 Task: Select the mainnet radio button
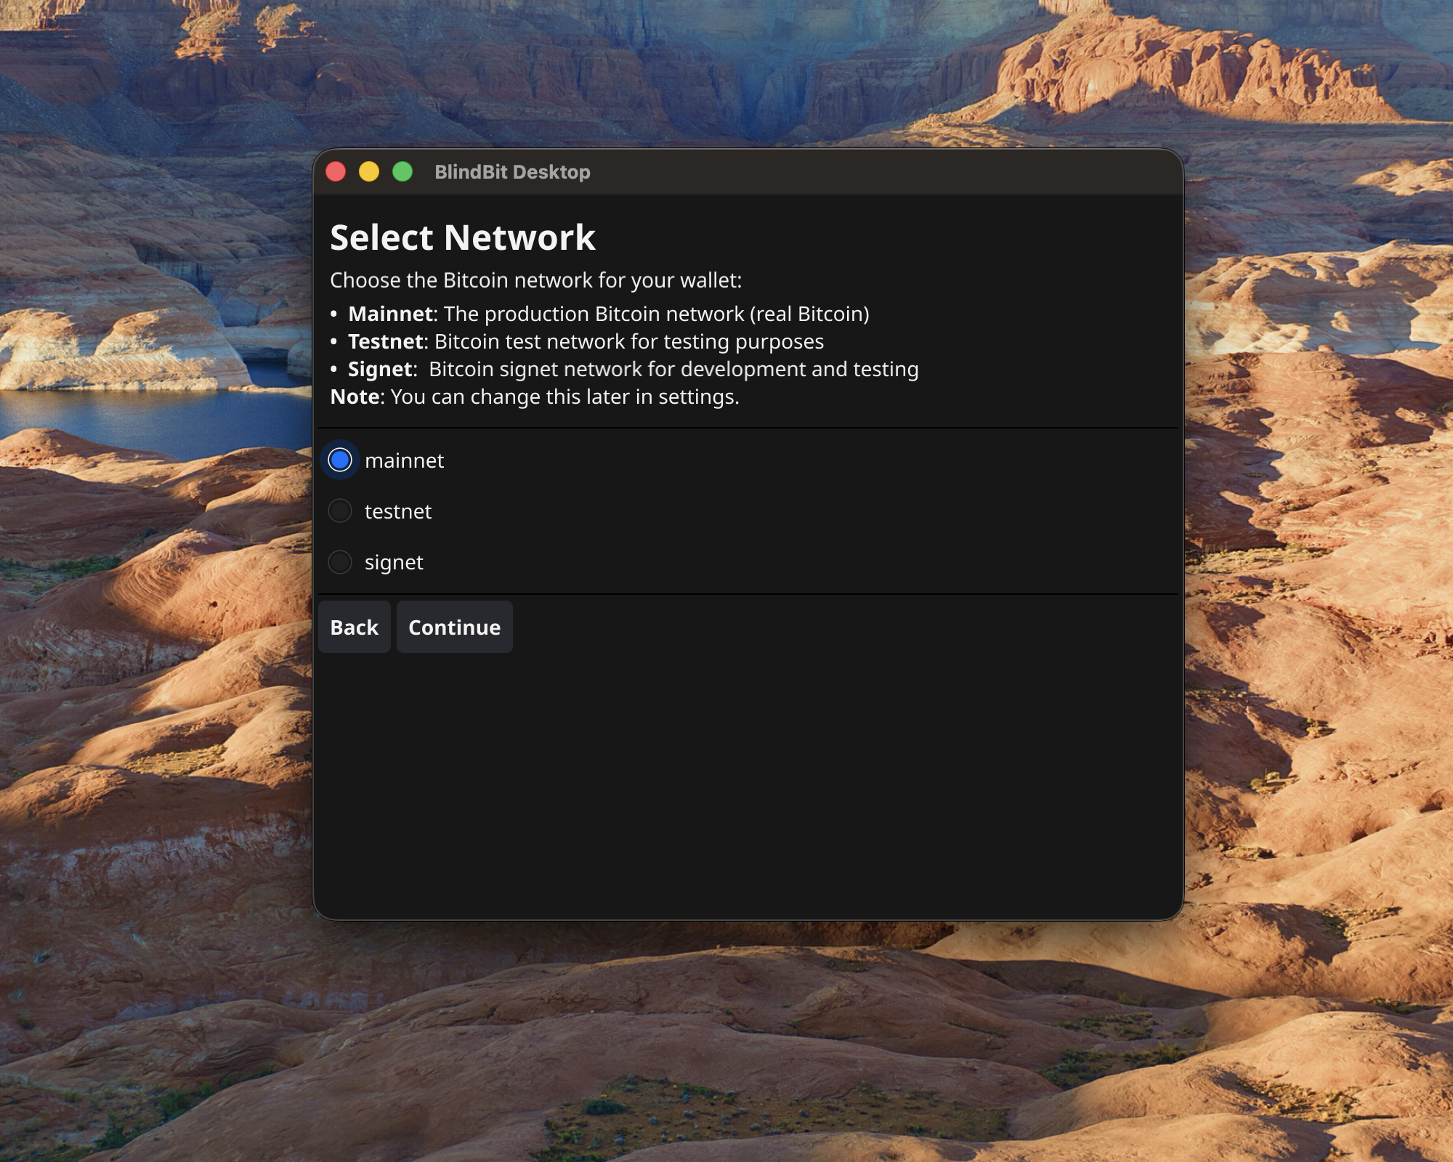tap(339, 460)
